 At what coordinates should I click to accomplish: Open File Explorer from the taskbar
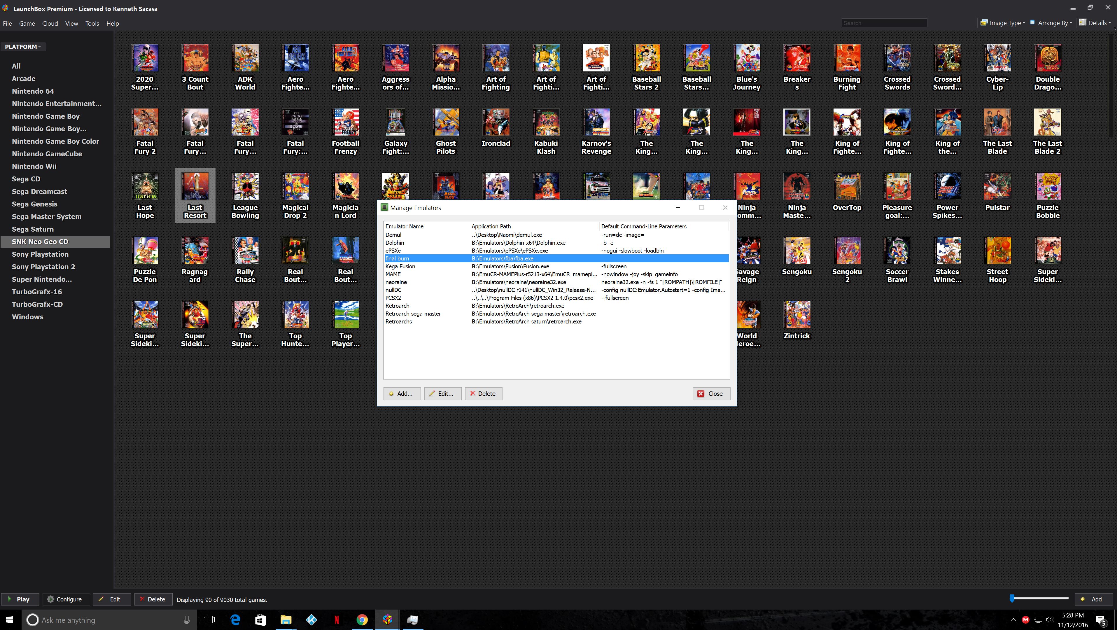[286, 619]
